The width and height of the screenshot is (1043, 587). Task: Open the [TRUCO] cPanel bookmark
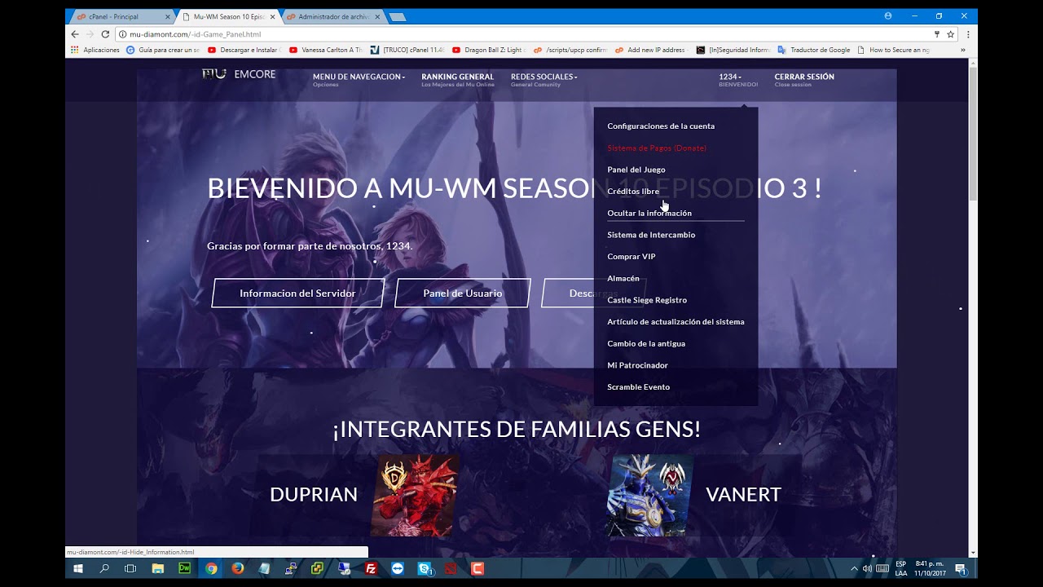(x=406, y=50)
